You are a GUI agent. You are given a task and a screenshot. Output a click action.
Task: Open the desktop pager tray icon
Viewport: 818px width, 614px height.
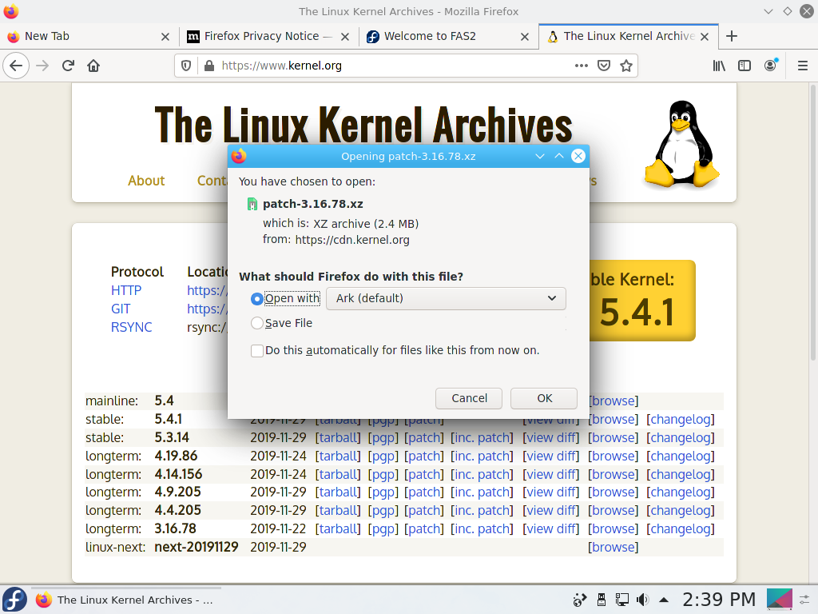(779, 600)
